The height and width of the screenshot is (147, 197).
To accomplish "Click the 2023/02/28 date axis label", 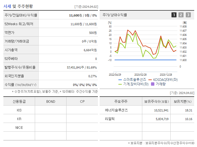I will (x=140, y=74).
